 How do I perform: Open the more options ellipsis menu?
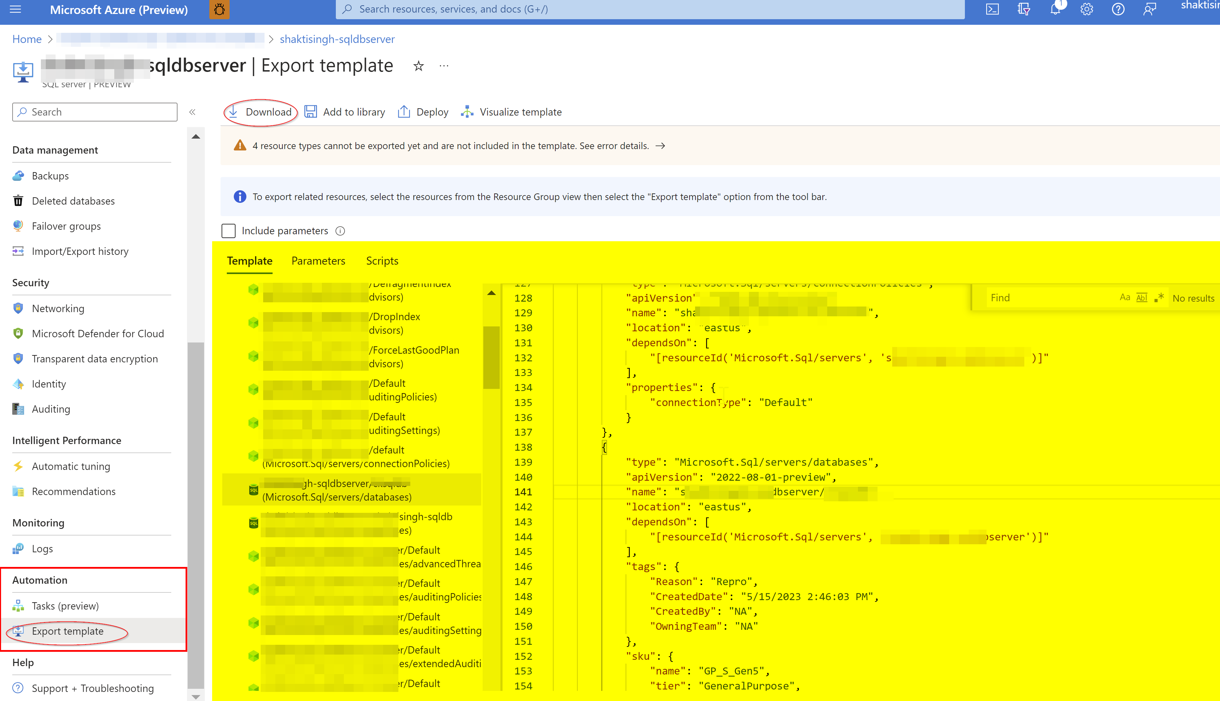[444, 66]
